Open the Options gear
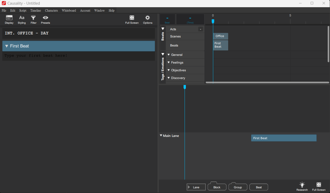The height and width of the screenshot is (193, 330). pos(147,20)
